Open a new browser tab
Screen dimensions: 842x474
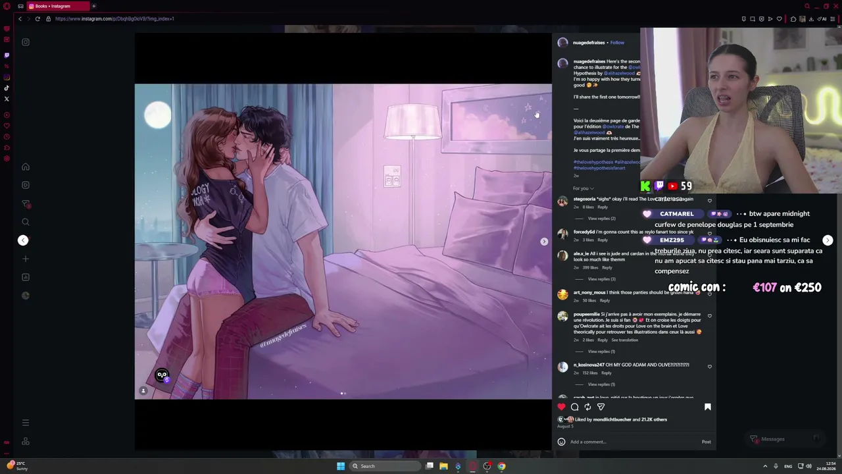tap(93, 6)
